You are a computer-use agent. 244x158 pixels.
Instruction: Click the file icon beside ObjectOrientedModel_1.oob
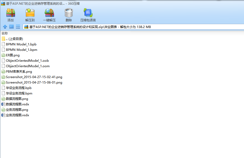tap(3, 60)
